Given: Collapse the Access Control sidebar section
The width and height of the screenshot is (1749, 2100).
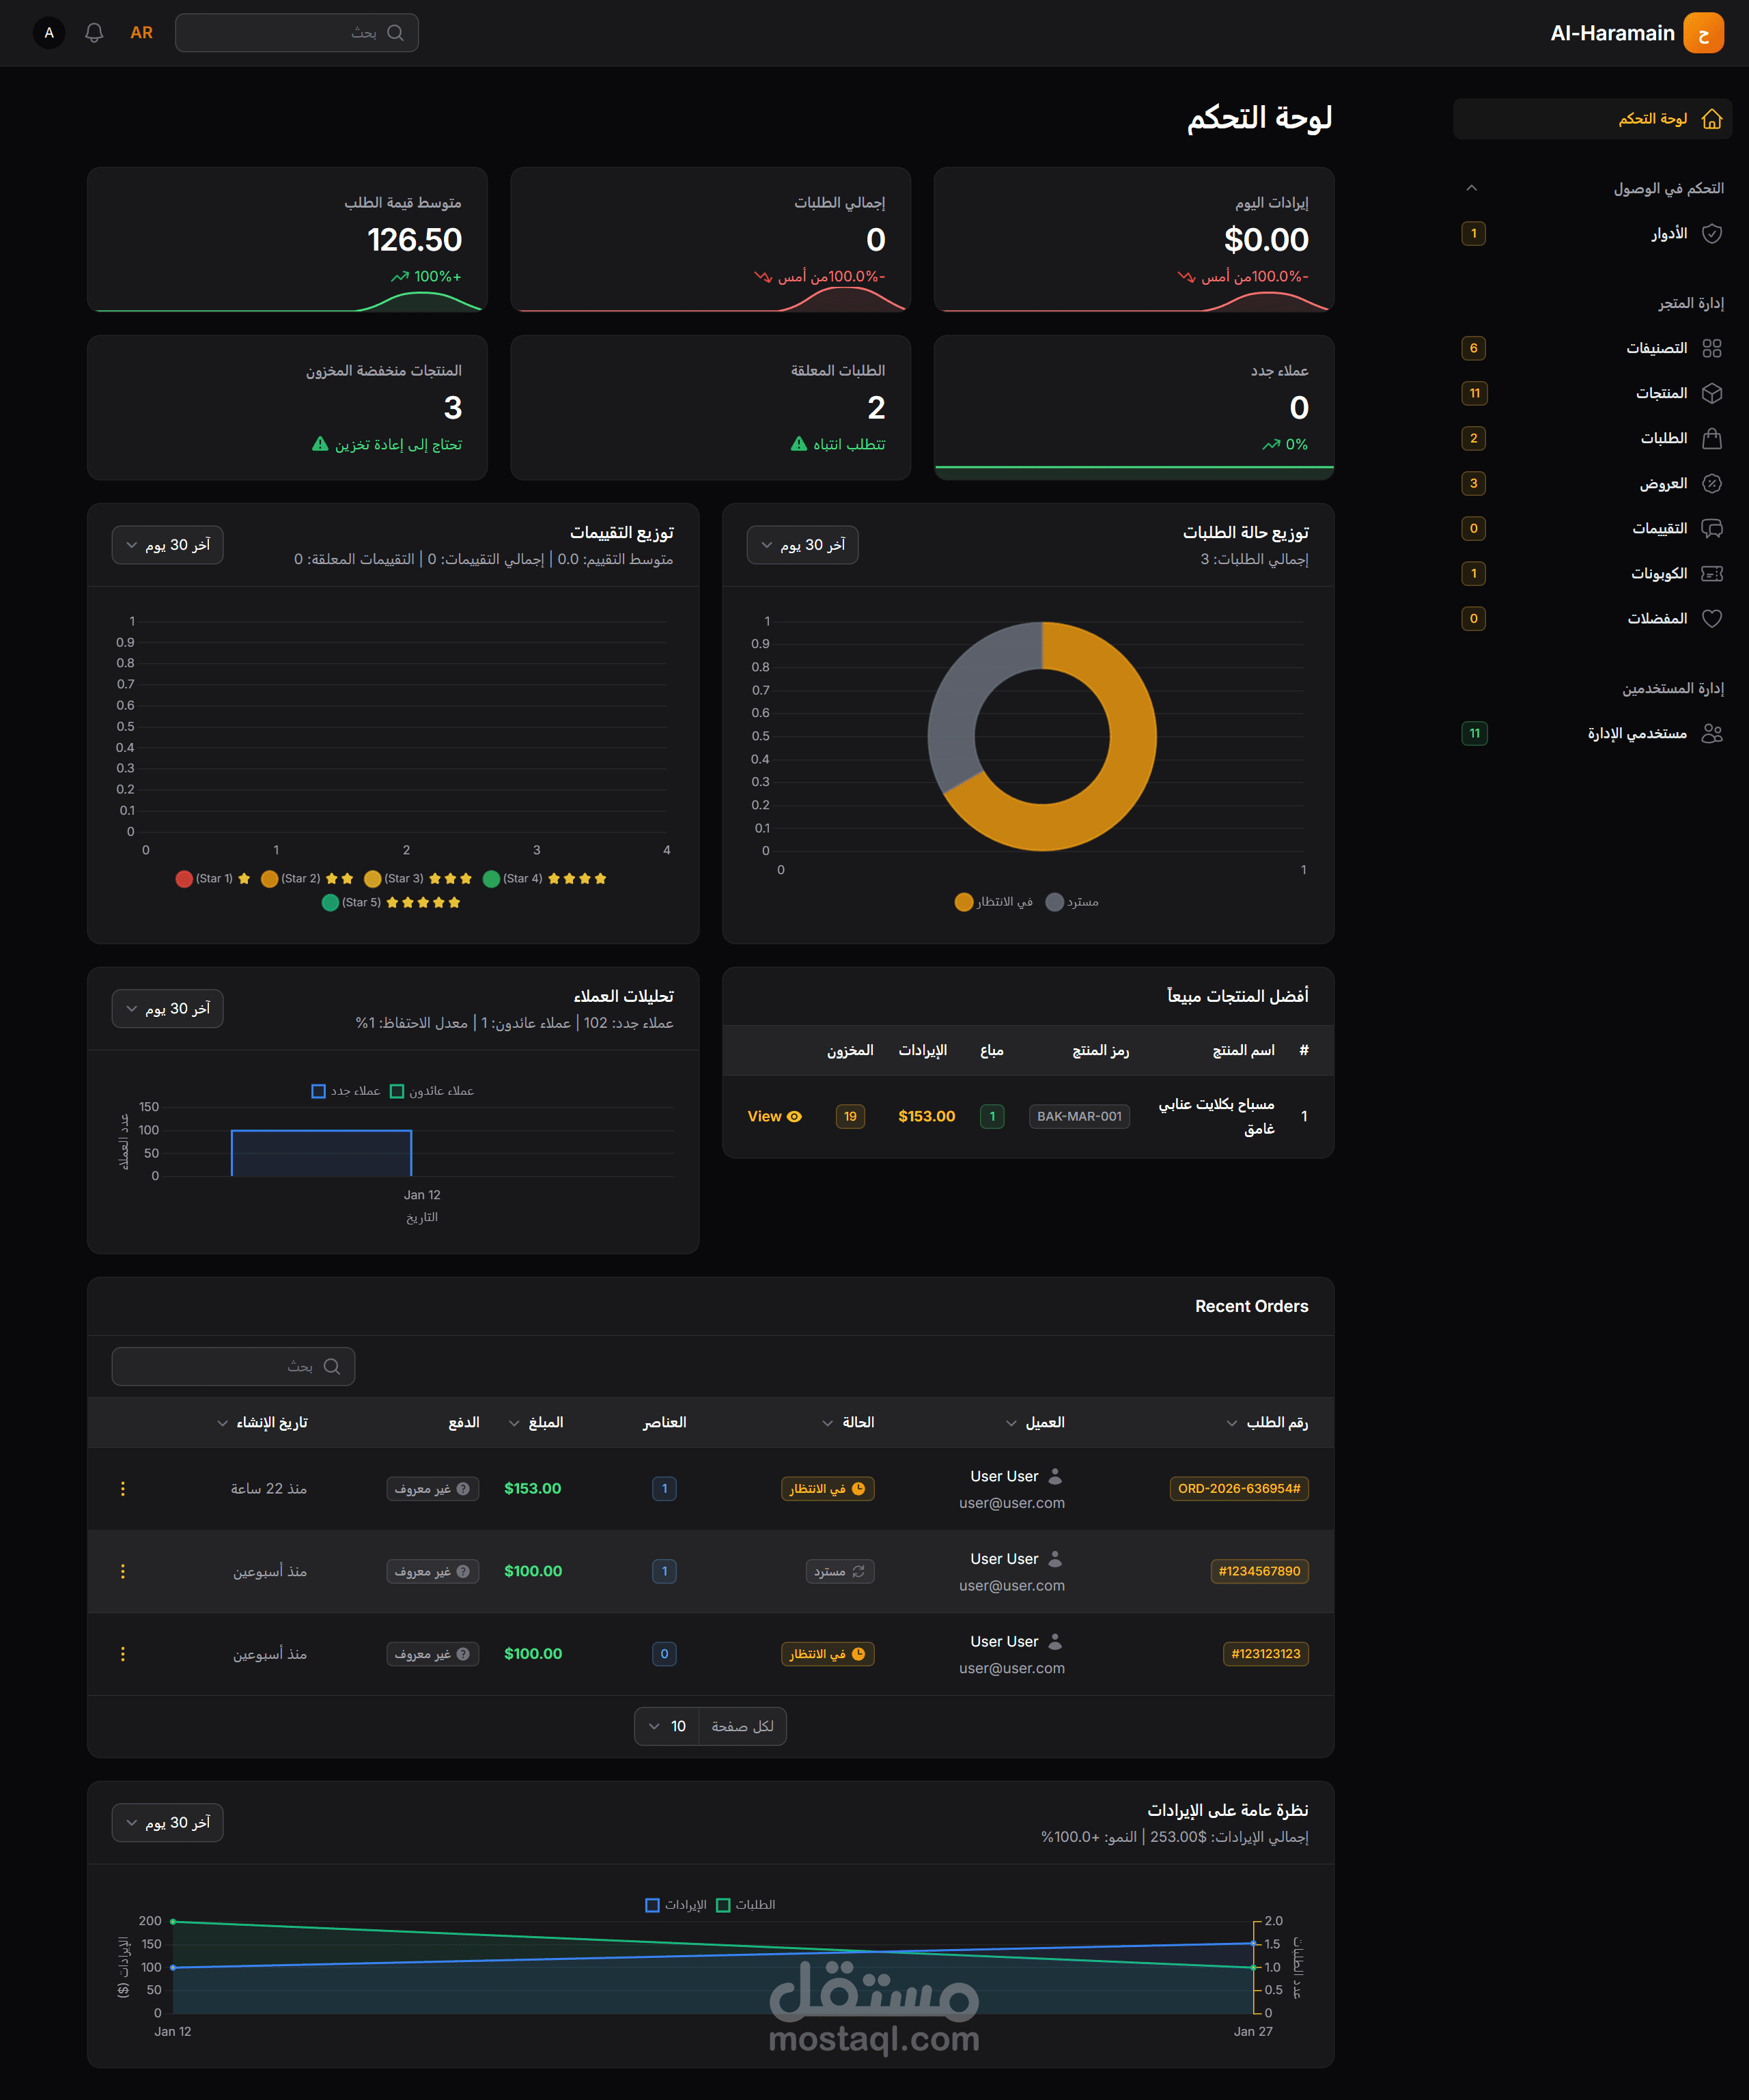Looking at the screenshot, I should coord(1471,188).
